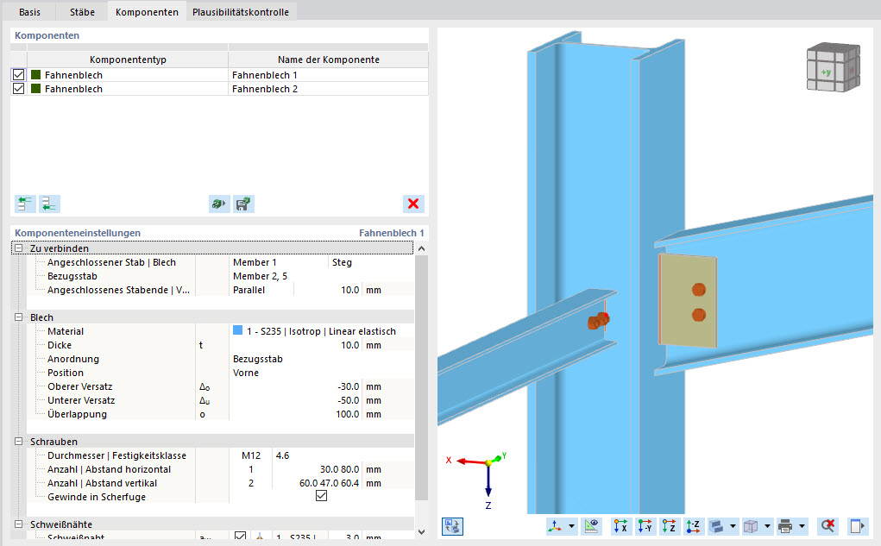The width and height of the screenshot is (881, 546).
Task: Click the weld type icon in the Schweißnaht row
Action: pyautogui.click(x=260, y=537)
